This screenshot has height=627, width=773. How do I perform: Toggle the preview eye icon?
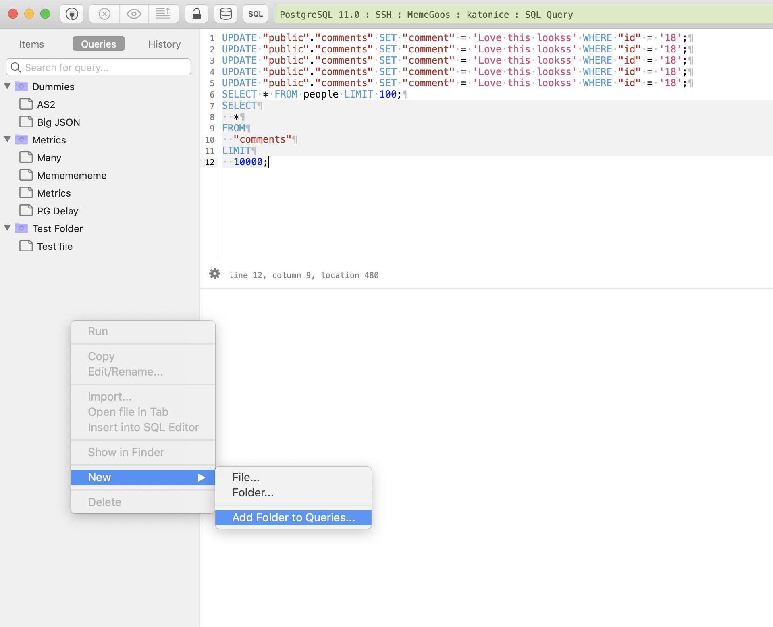click(x=133, y=13)
